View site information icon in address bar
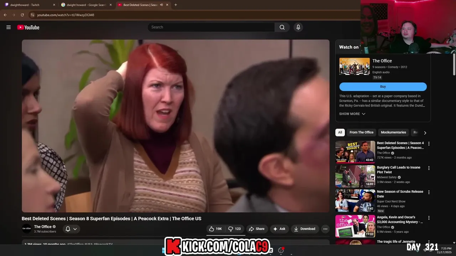Image resolution: width=456 pixels, height=256 pixels. tap(32, 15)
